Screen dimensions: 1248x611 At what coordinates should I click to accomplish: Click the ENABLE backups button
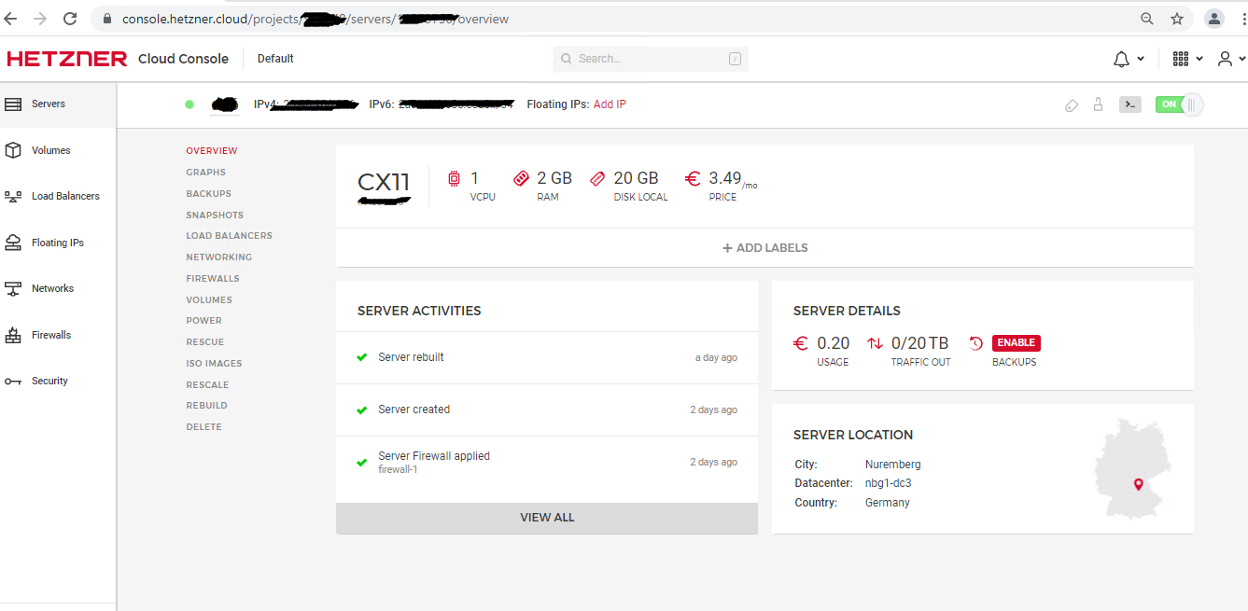tap(1016, 343)
